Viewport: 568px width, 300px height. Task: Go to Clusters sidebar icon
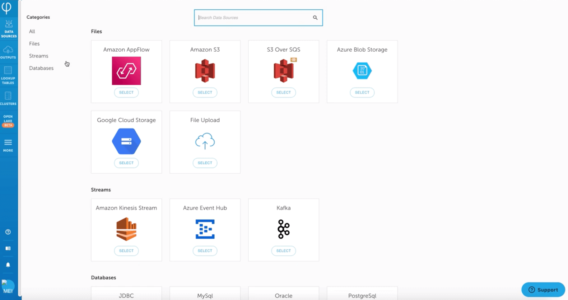8,98
